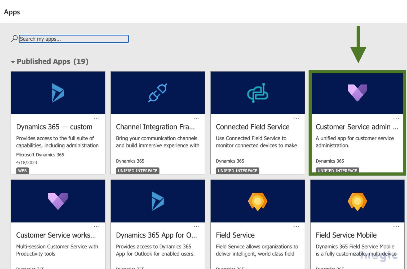Click the Customer Service admin heart icon
Viewport: 407px width, 269px height.
tap(357, 92)
